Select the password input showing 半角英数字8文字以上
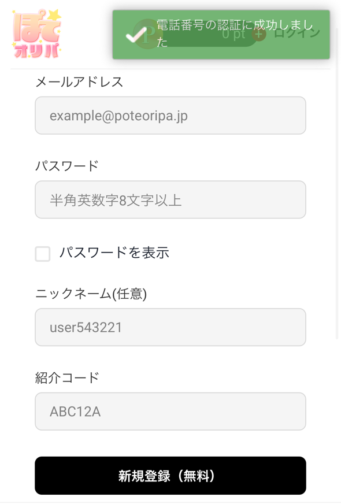341x504 pixels. pos(170,199)
